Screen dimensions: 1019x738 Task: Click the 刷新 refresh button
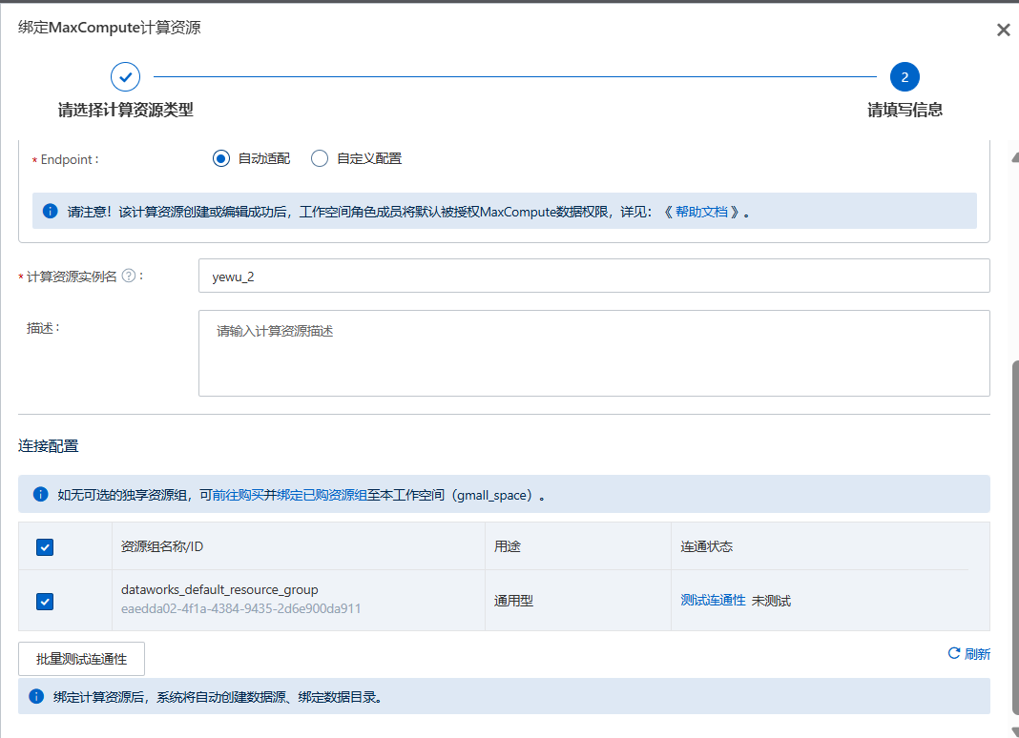tap(969, 653)
